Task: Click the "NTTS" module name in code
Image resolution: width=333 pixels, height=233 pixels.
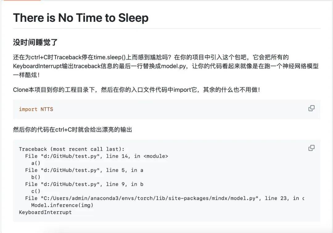Action: (x=47, y=109)
